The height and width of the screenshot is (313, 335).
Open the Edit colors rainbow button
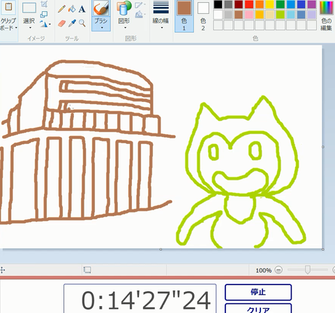coord(326,15)
